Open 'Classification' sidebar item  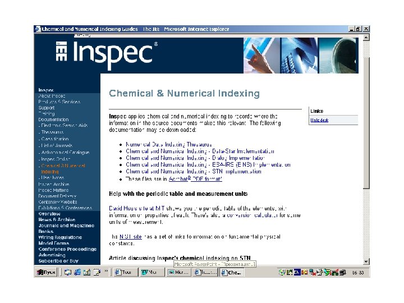click(x=54, y=139)
